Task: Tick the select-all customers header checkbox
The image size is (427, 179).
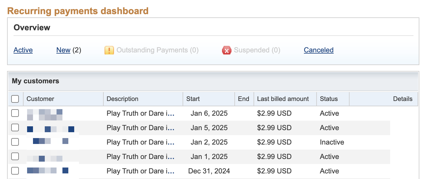Action: [15, 99]
